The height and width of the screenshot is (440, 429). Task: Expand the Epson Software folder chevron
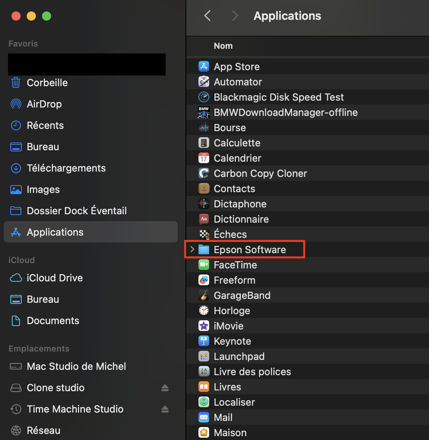tap(192, 249)
